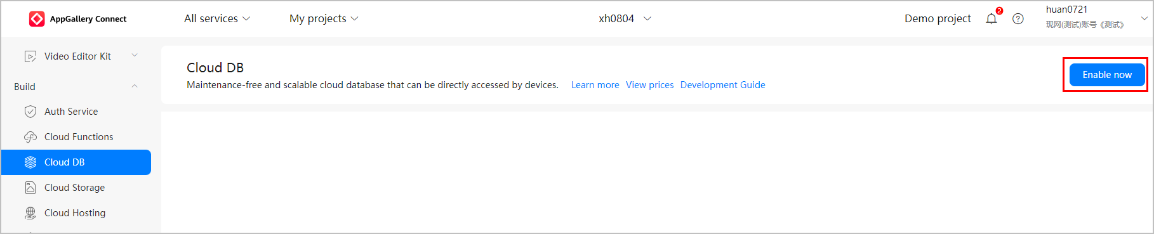Collapse the Build section chevron

click(x=135, y=86)
